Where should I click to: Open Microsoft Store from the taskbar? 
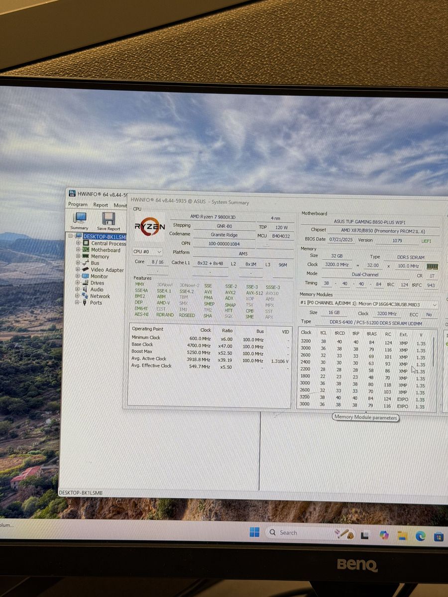point(439,536)
